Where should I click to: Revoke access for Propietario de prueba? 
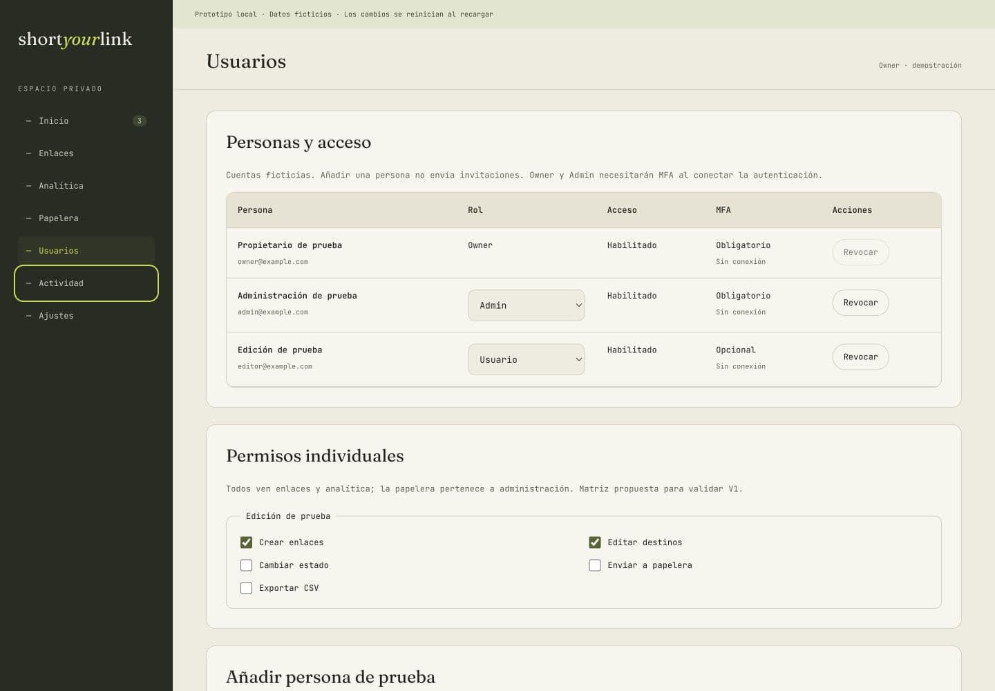click(860, 252)
